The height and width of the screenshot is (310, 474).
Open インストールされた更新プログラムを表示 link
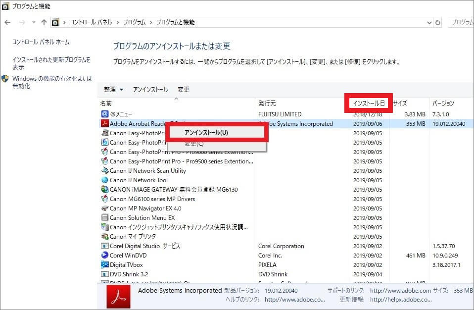pos(51,63)
